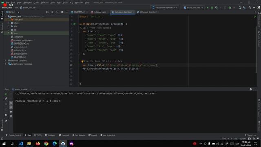Open Device Manager icon in top toolbar
The image size is (261, 147).
point(240,7)
